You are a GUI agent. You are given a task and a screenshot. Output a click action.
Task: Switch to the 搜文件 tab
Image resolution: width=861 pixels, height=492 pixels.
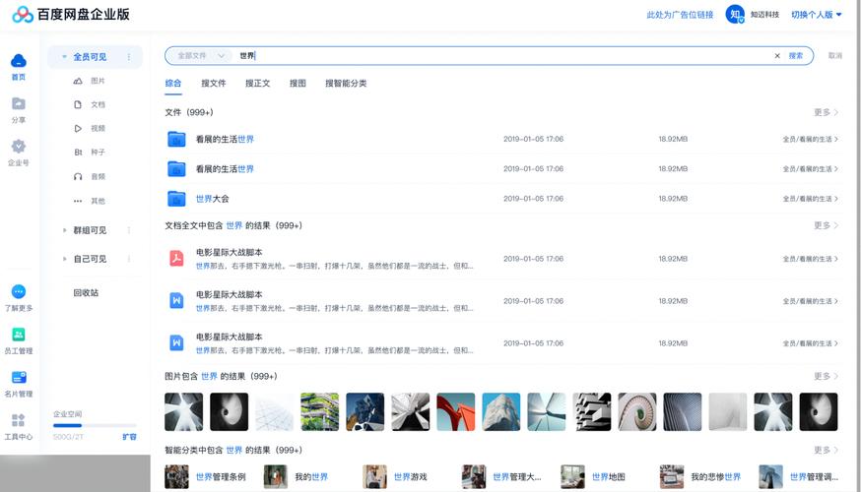214,83
